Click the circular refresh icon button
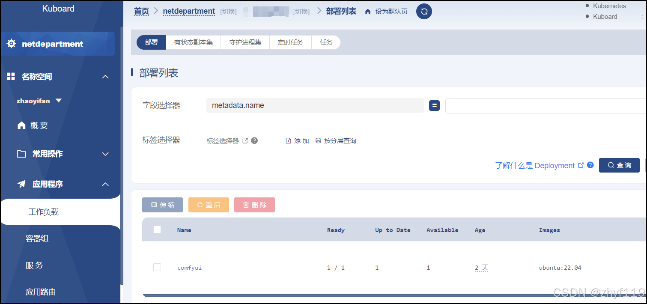The height and width of the screenshot is (304, 647). 424,12
